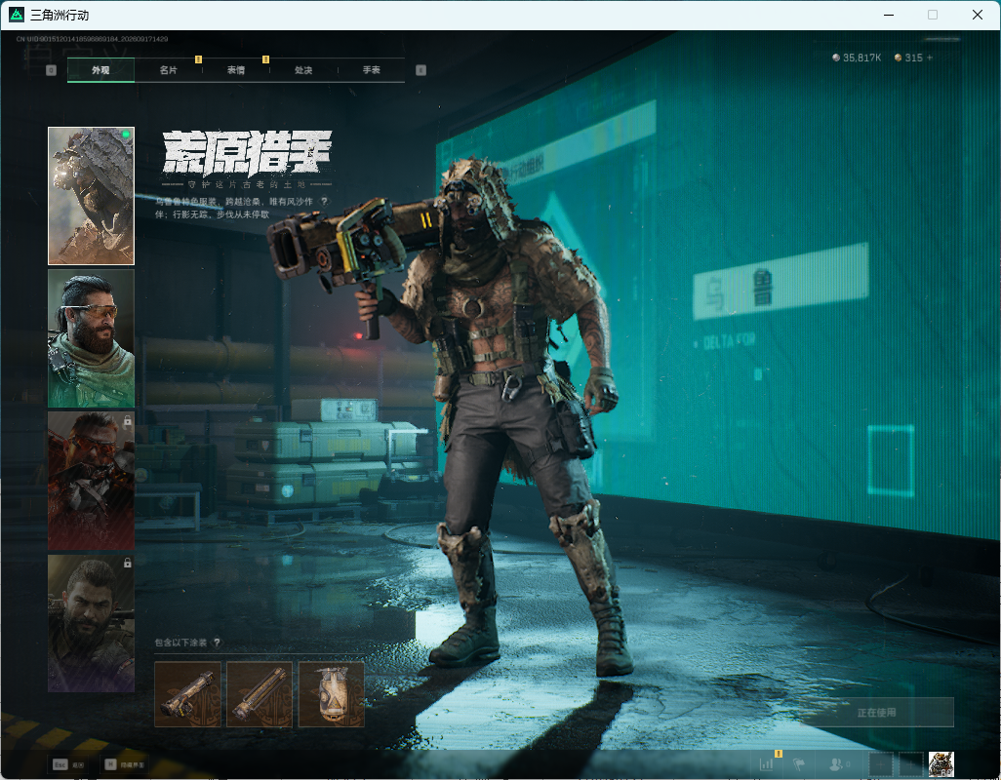Select the second launcher tube paint thumbnail
Viewport: 1001px width, 780px height.
(260, 694)
